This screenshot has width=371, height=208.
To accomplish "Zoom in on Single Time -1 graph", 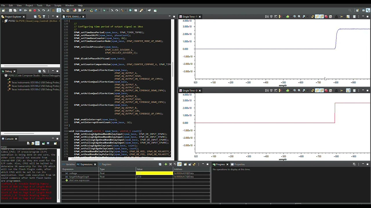I will coord(294,17).
